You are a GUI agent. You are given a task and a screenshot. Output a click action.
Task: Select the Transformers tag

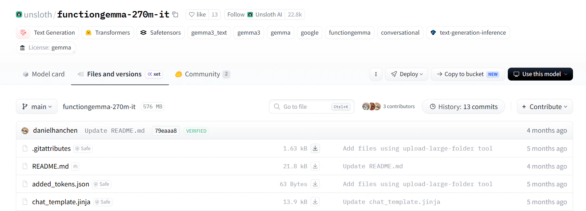pyautogui.click(x=108, y=33)
